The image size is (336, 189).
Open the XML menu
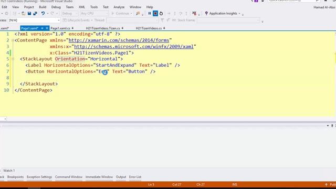pyautogui.click(x=82, y=7)
